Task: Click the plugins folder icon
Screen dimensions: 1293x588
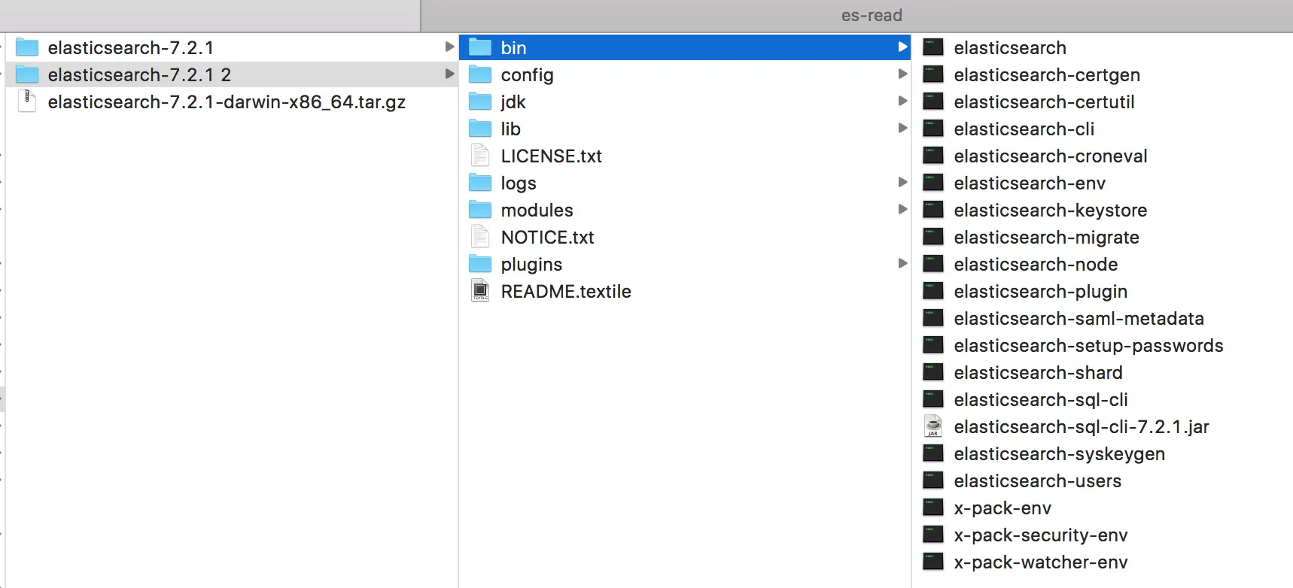Action: point(480,264)
